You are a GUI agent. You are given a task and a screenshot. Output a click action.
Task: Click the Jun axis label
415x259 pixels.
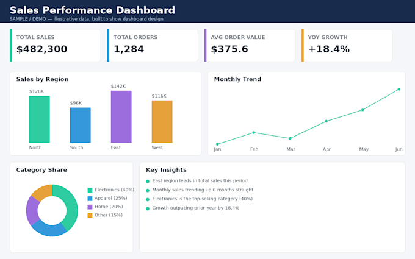(399, 149)
